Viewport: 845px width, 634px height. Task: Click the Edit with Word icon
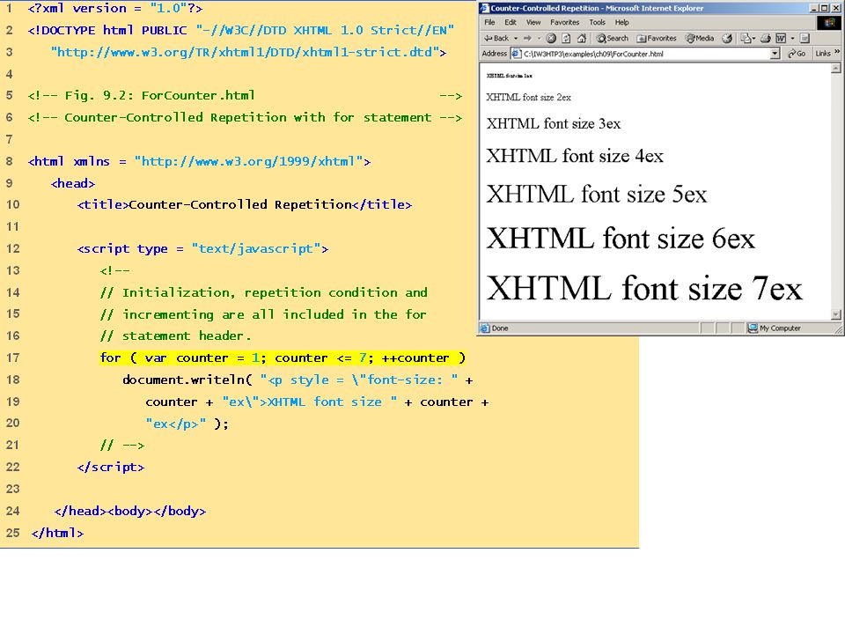781,38
